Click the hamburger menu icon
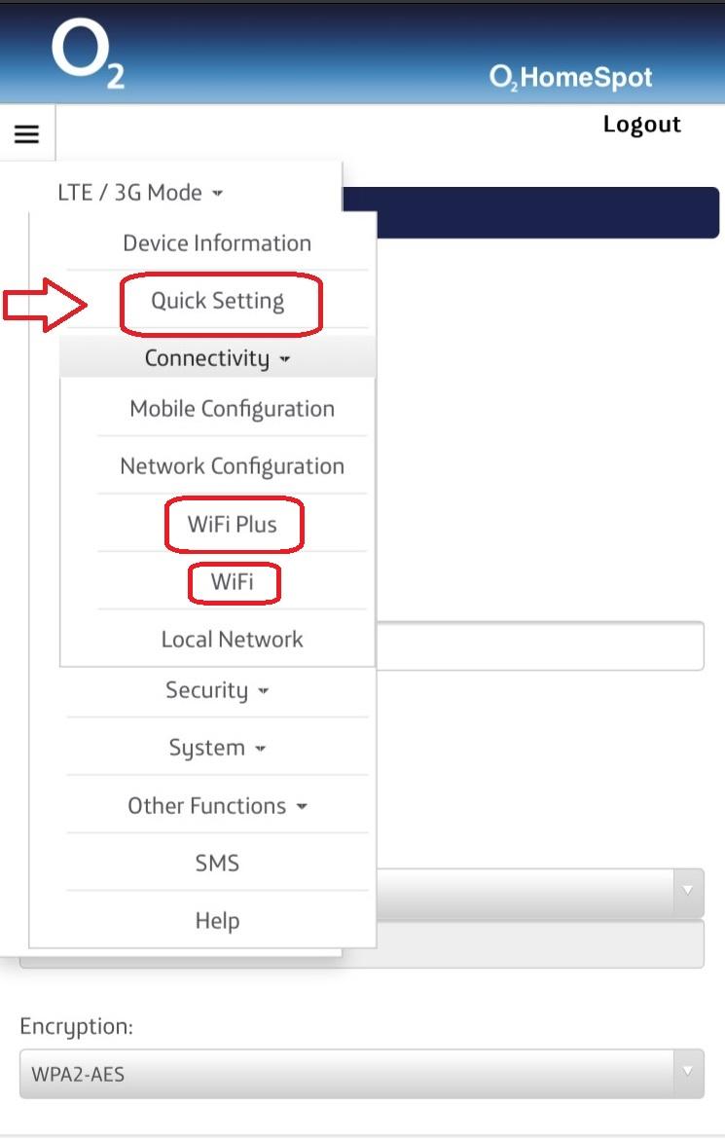The image size is (725, 1140). [26, 133]
